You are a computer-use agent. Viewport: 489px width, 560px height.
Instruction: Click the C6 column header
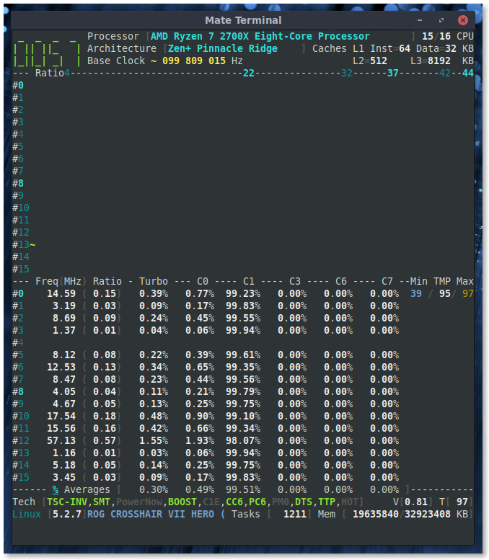[341, 281]
